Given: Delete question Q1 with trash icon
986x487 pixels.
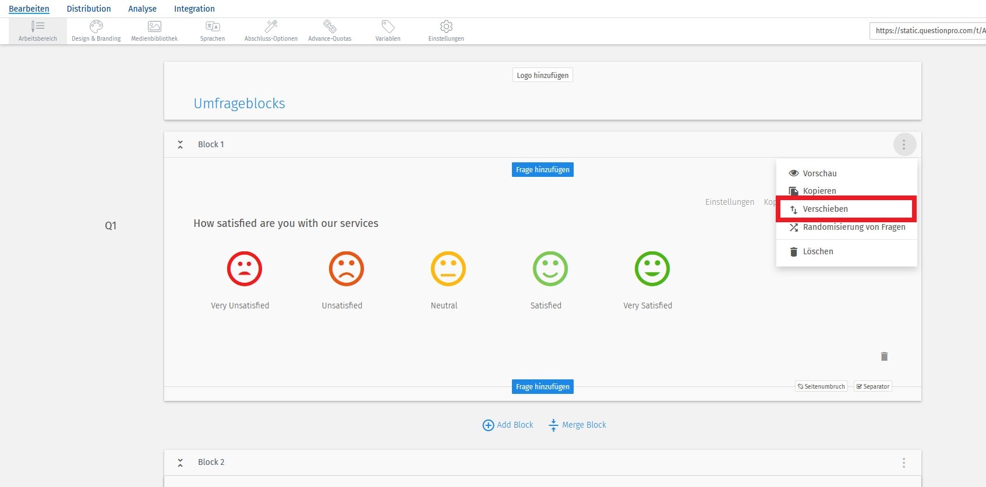Looking at the screenshot, I should (x=884, y=357).
